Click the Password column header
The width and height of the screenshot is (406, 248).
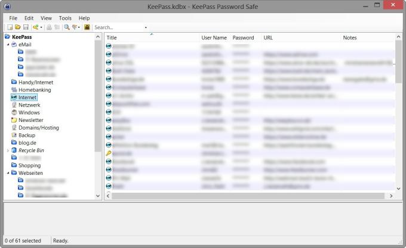click(246, 37)
